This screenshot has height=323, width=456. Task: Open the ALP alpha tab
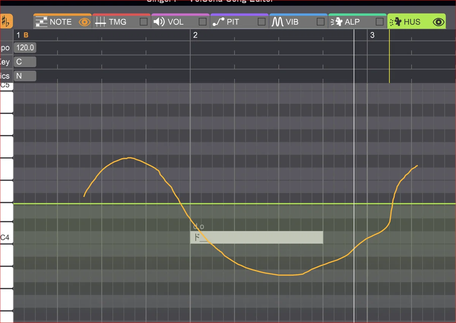click(x=357, y=21)
